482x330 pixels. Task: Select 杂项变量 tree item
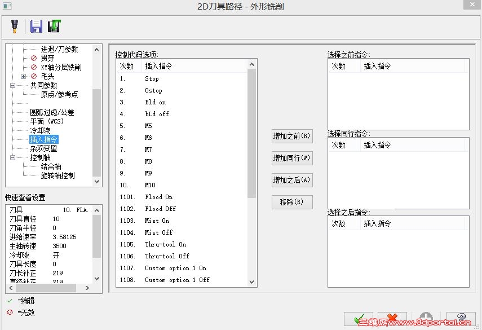[x=43, y=148]
